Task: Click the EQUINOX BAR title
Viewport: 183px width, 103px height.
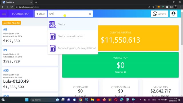Action: pos(21,14)
